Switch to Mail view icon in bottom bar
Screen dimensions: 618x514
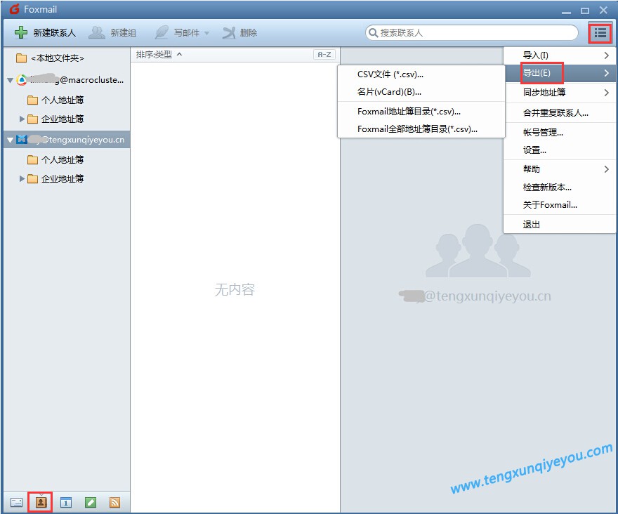pos(17,503)
